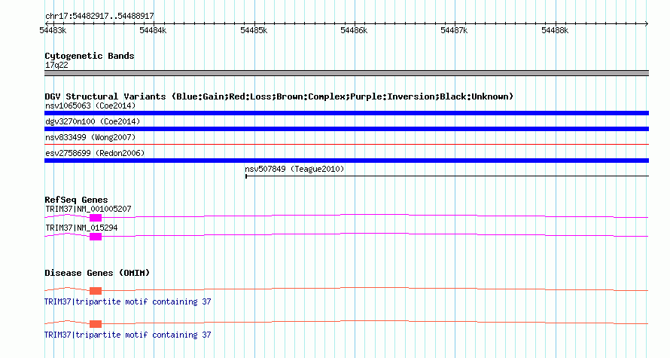670x358 pixels.
Task: Click the 54486k ruler tick label
Action: click(x=354, y=30)
